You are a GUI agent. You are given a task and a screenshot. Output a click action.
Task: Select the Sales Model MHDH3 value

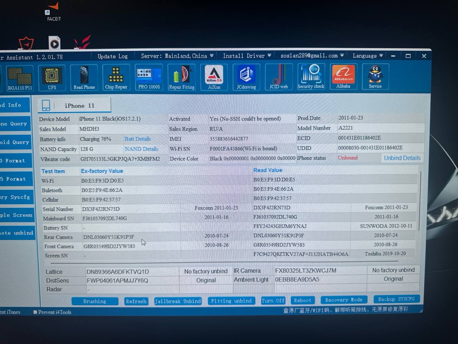[89, 129]
